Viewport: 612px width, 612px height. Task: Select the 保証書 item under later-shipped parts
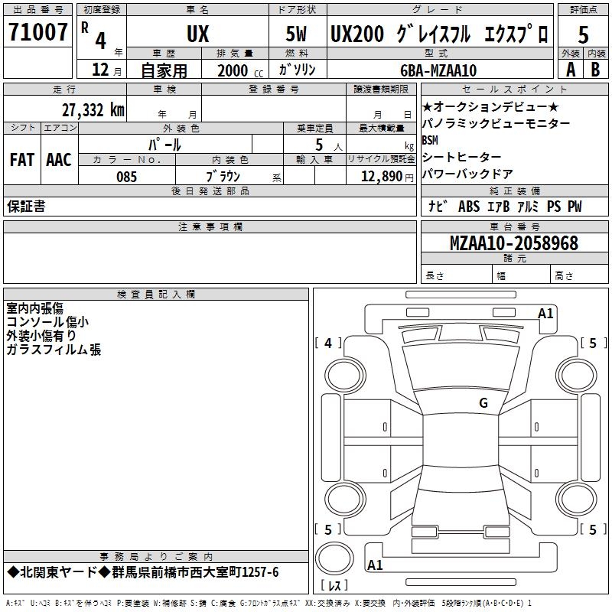[26, 207]
